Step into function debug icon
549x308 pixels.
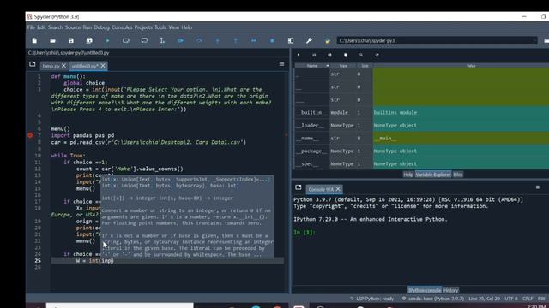pyautogui.click(x=217, y=40)
